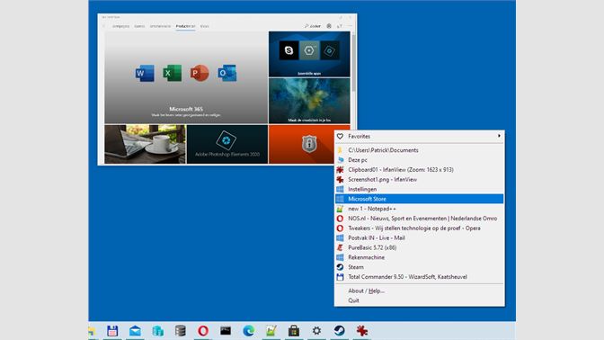Switch to Tweakers - Opera window entry
Screen dimensions: 604x340
(419, 228)
